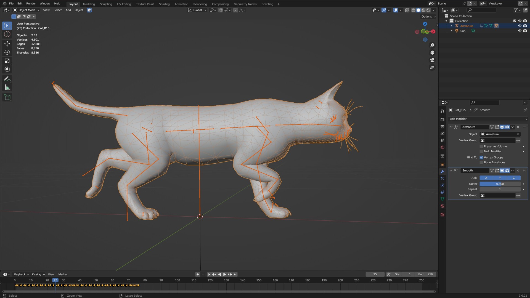Switch to the Sculpting workspace tab
The height and width of the screenshot is (298, 530).
point(106,4)
